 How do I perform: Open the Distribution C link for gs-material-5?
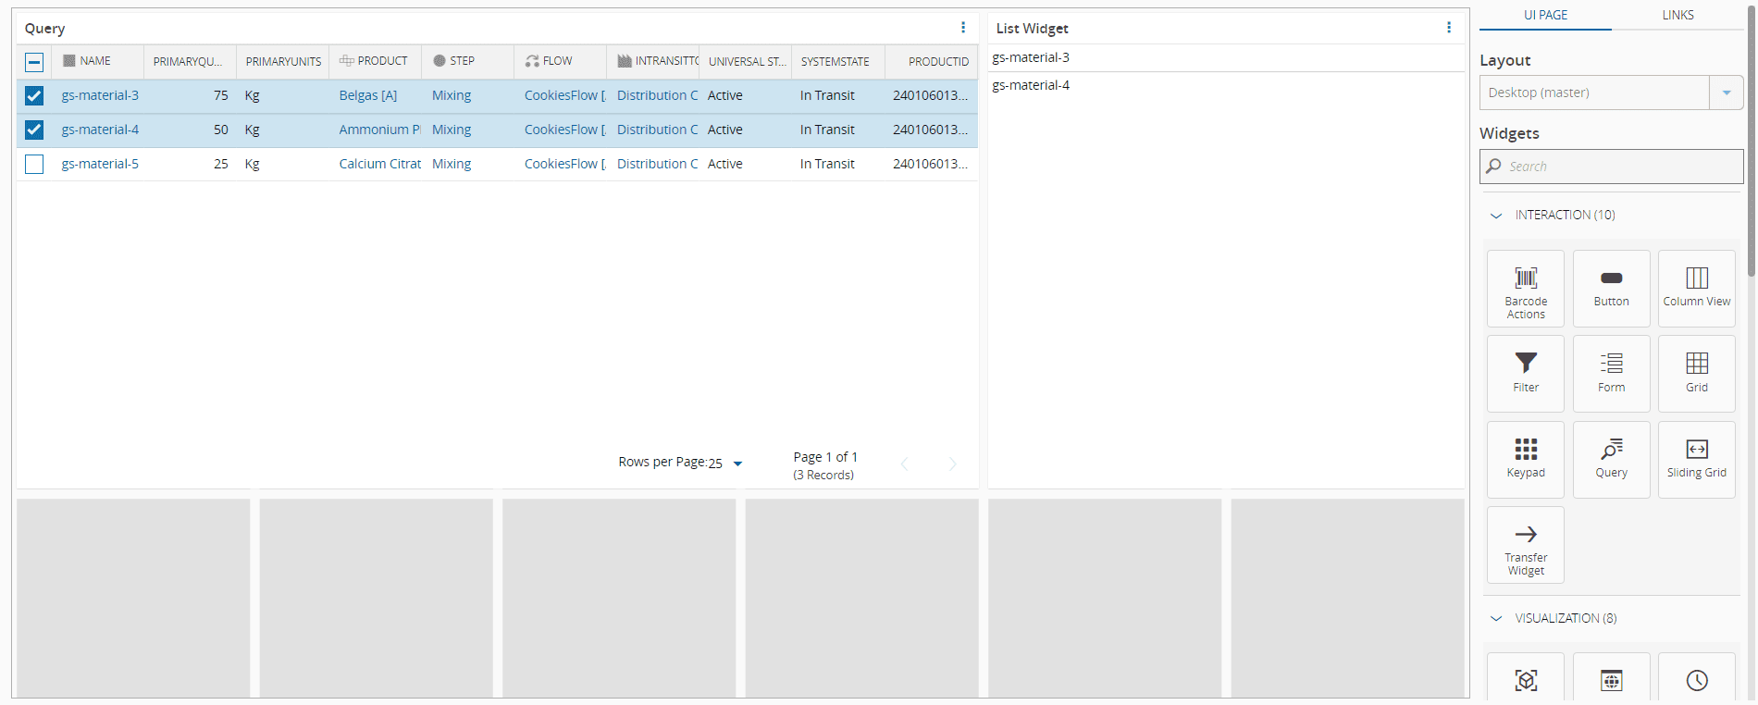(x=657, y=164)
